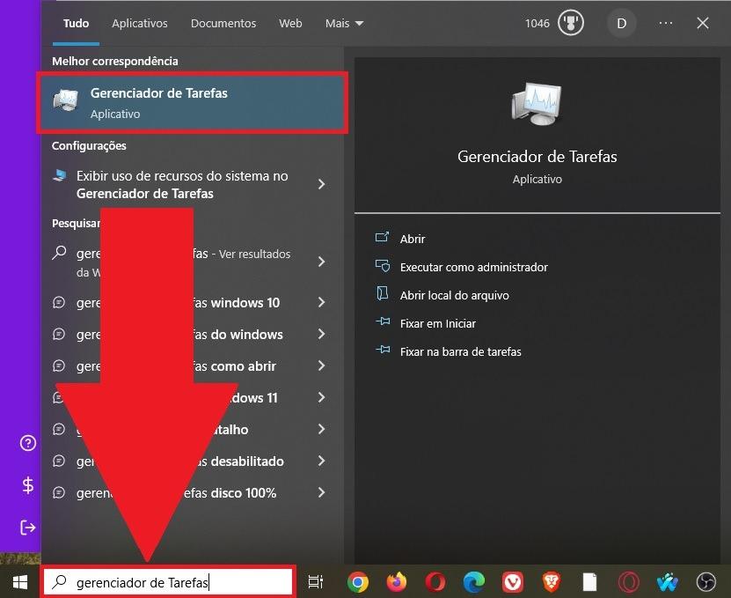Click the dollar sign icon in purple sidebar
Image resolution: width=731 pixels, height=598 pixels.
(28, 485)
